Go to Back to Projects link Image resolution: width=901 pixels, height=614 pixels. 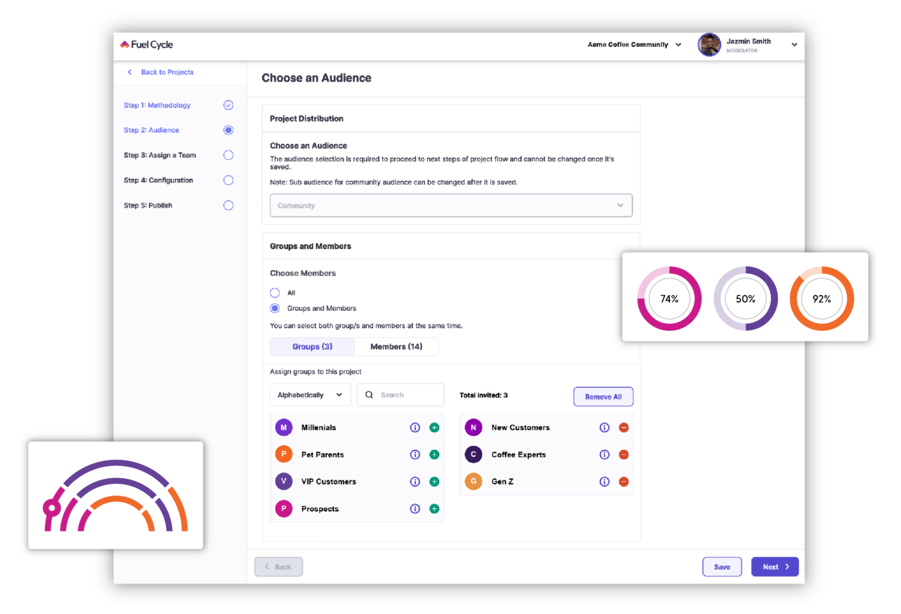point(167,72)
